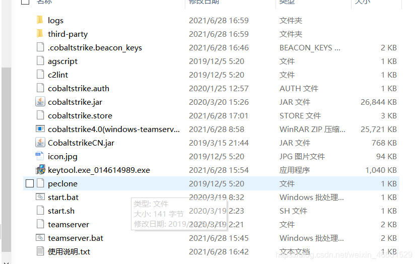This screenshot has width=417, height=264.
Task: Select cobaltstrike4.0(windows-teamserv... file name
Action: tap(114, 129)
